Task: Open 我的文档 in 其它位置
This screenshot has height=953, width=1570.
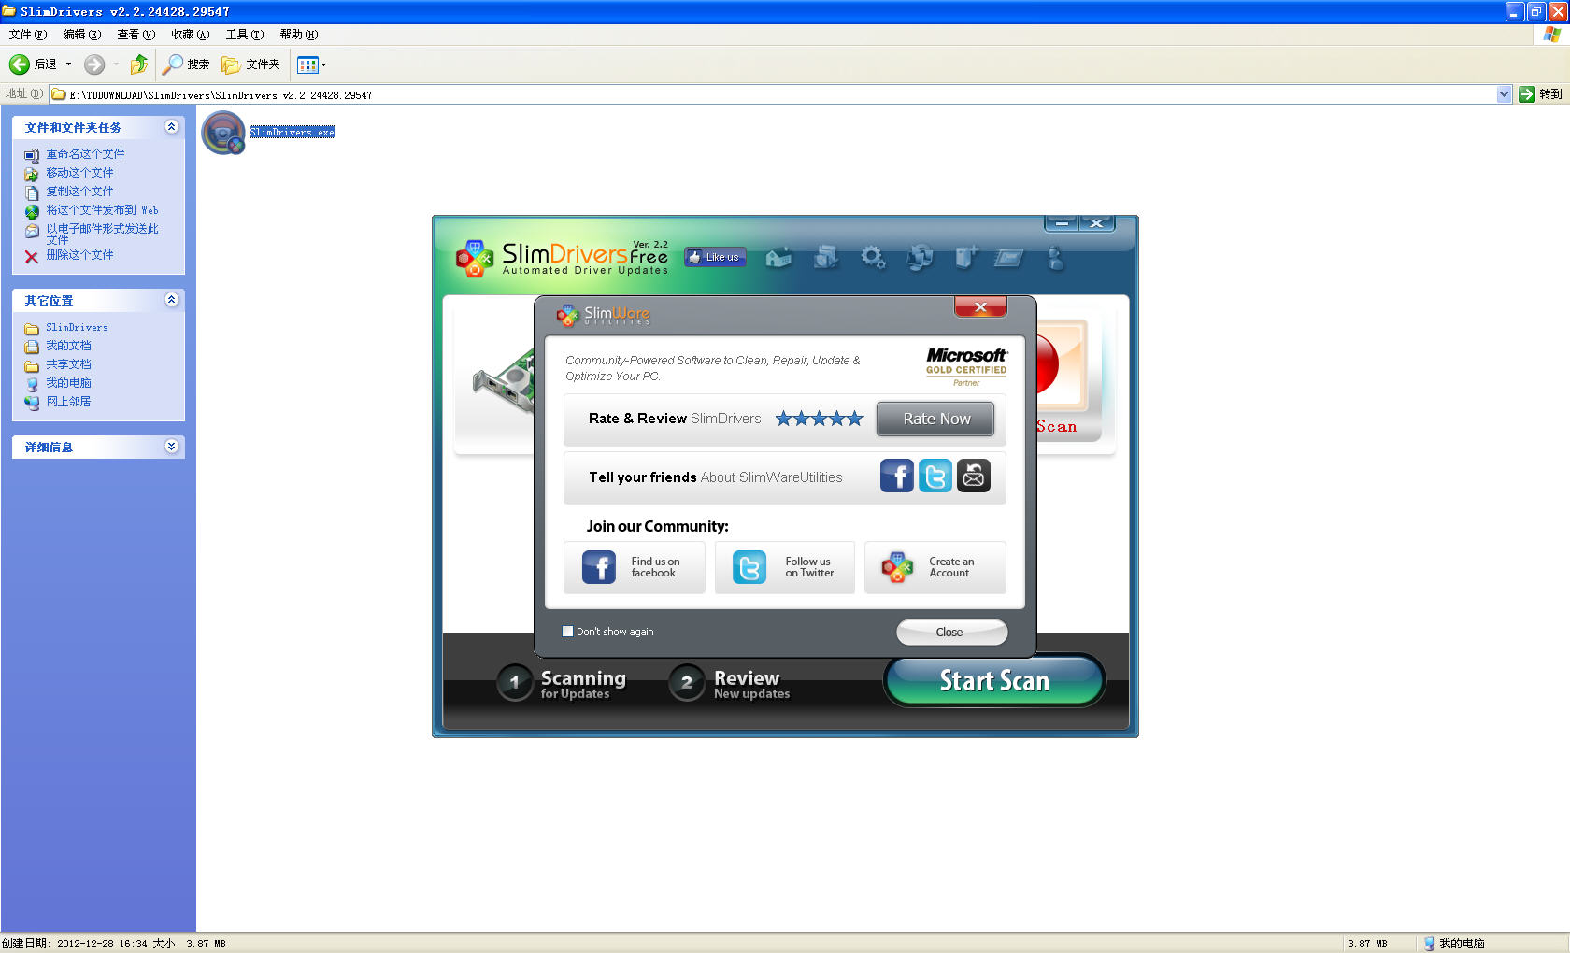Action: tap(68, 346)
